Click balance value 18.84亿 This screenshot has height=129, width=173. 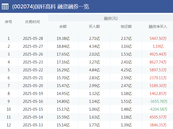tap(63, 46)
